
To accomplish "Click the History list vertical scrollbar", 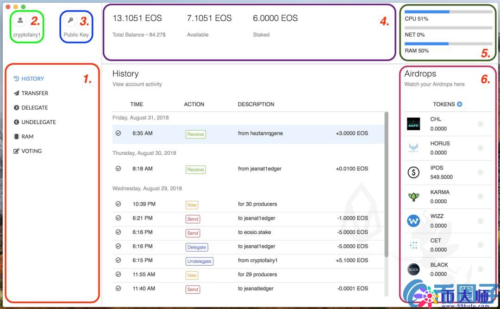I will click(x=387, y=185).
